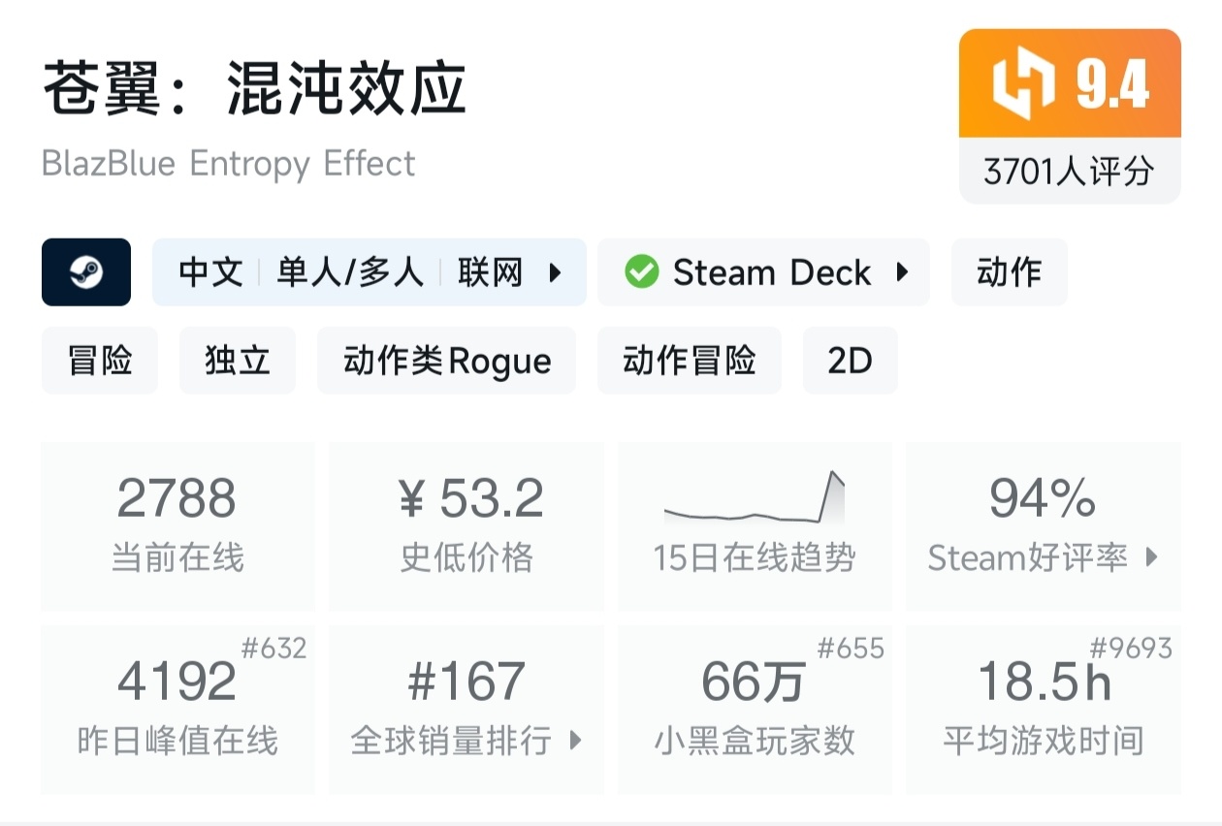This screenshot has width=1222, height=826.
Task: Click the green Steam Deck verified checkmark
Action: (641, 272)
